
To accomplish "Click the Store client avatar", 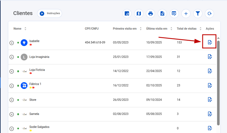I will 24,100.
